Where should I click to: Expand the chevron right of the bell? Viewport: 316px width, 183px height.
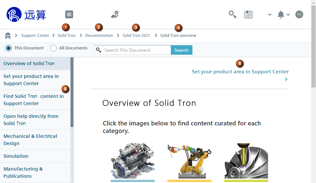pyautogui.click(x=288, y=14)
